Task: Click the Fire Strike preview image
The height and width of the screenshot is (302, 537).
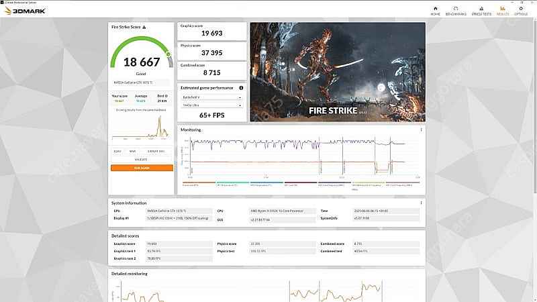Action: pyautogui.click(x=338, y=72)
